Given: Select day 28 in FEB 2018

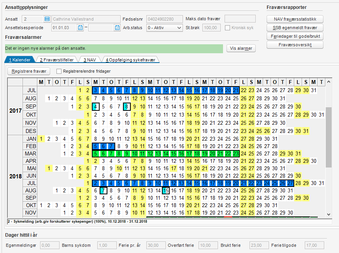Looking at the screenshot, I should [274, 147].
